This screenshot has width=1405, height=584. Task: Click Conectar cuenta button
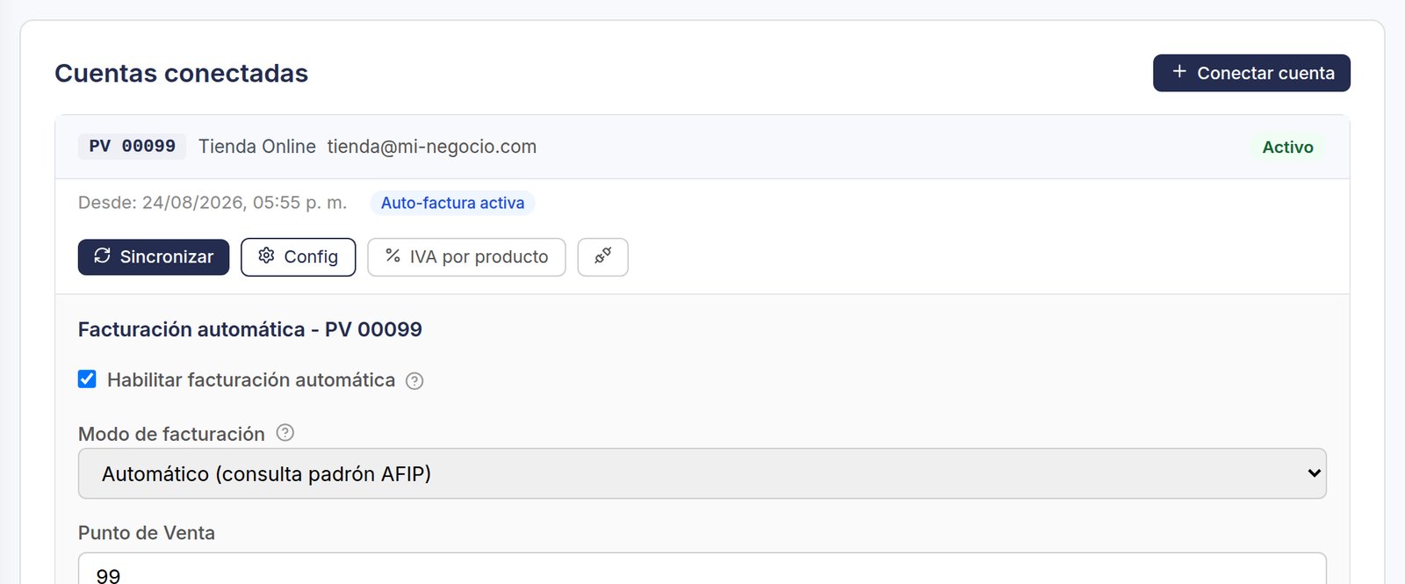1251,73
